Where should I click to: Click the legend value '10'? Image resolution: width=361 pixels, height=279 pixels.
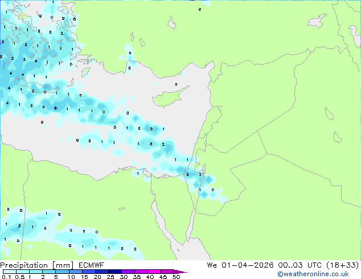(71, 277)
